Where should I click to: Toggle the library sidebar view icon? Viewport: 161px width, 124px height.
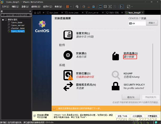(100, 7)
